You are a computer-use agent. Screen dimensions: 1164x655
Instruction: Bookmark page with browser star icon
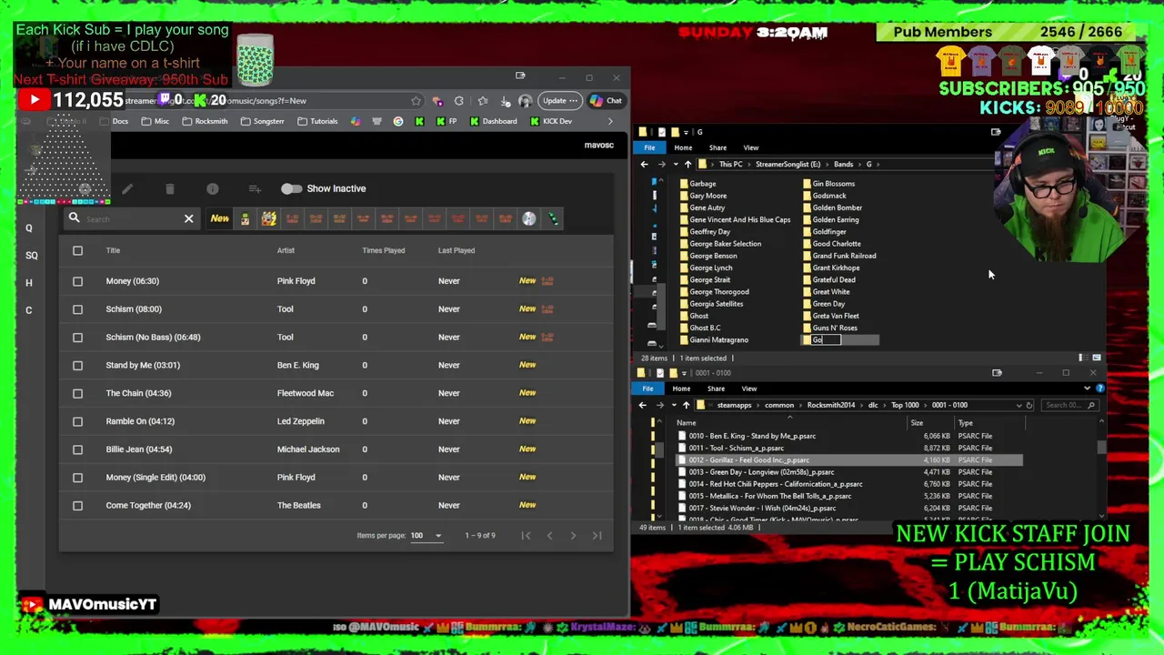click(x=416, y=101)
